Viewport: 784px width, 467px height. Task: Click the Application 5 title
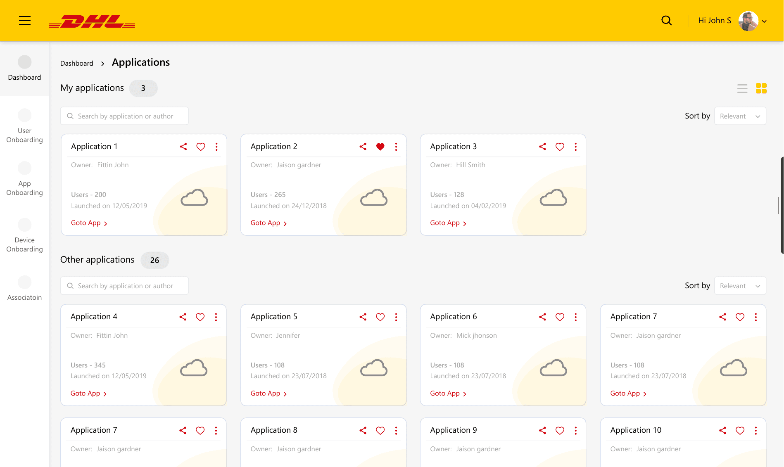[274, 317]
